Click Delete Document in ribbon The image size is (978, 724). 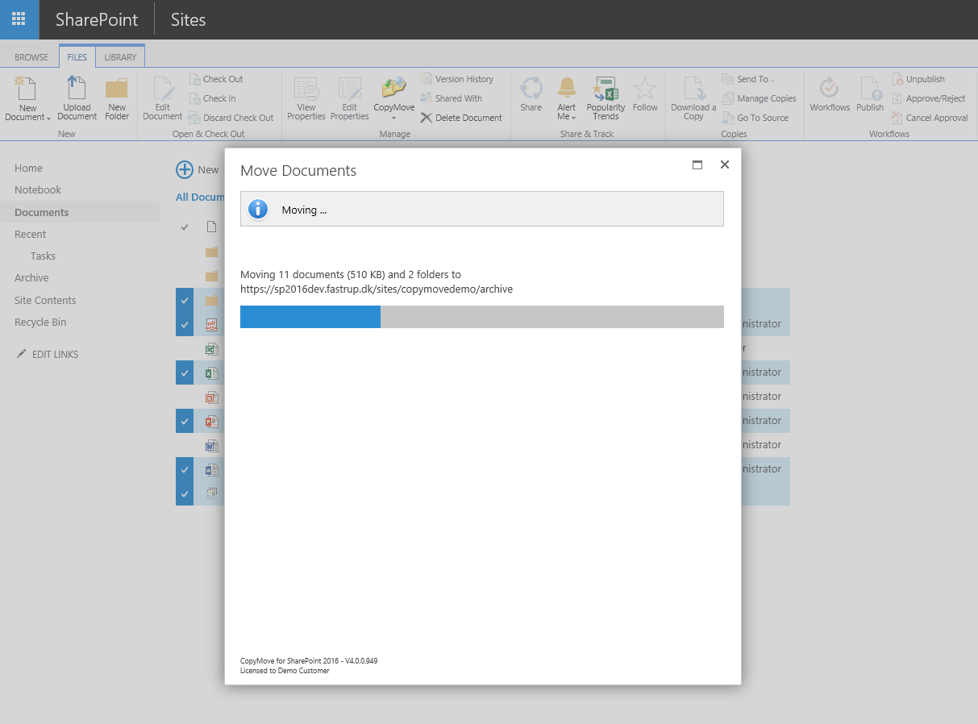point(461,118)
